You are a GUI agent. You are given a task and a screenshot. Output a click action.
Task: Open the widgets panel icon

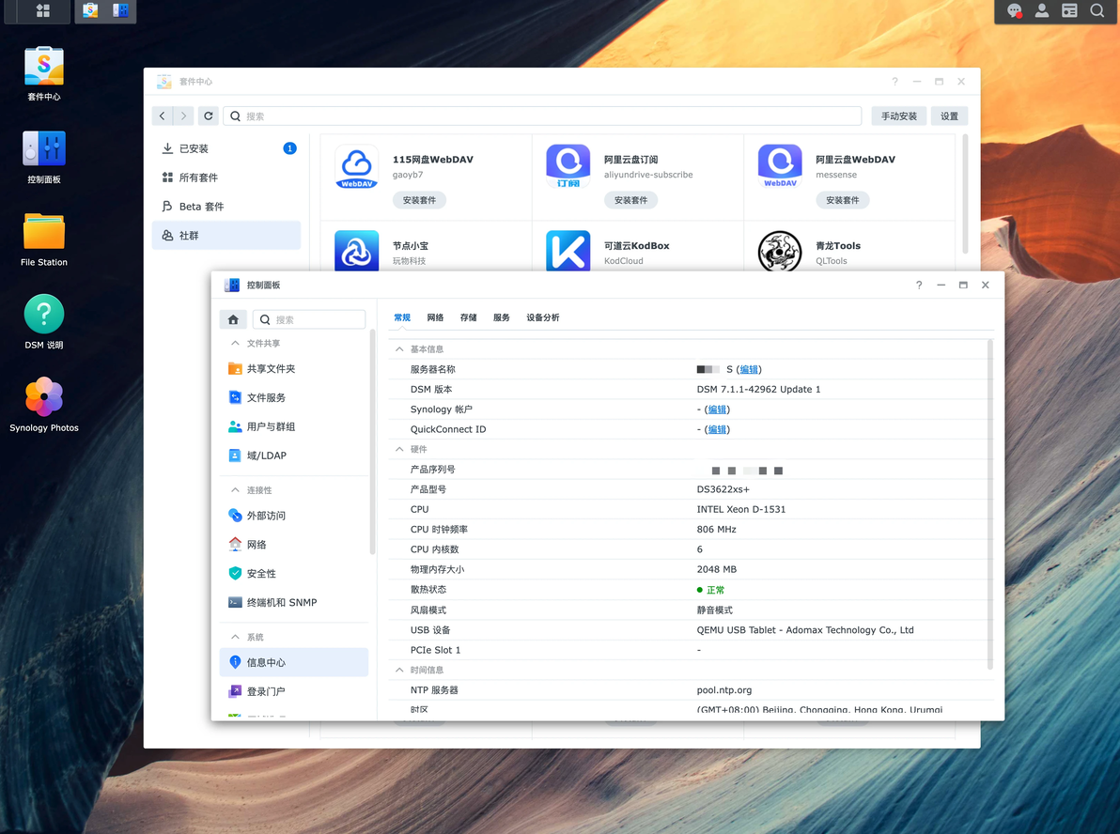(1069, 10)
